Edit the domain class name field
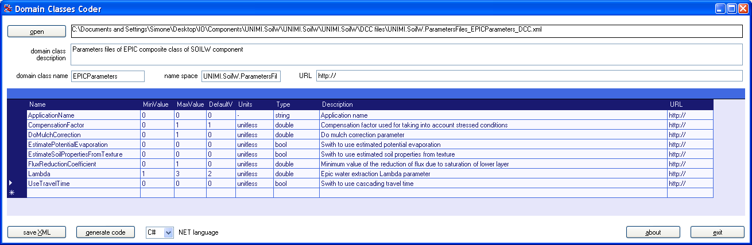The height and width of the screenshot is (245, 752). point(108,76)
